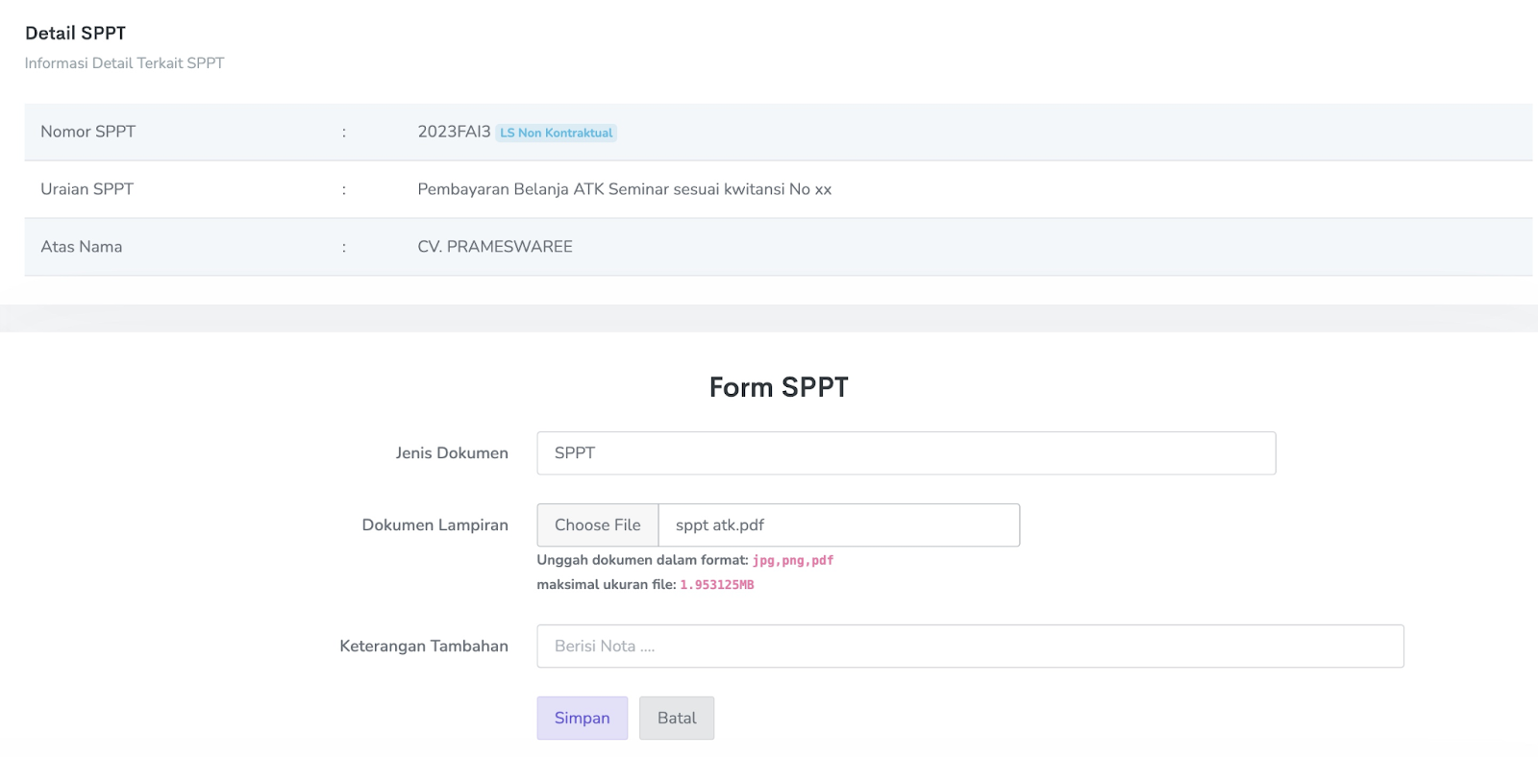Click the 1.953125MB maximum size text
This screenshot has width=1538, height=757.
click(x=716, y=585)
